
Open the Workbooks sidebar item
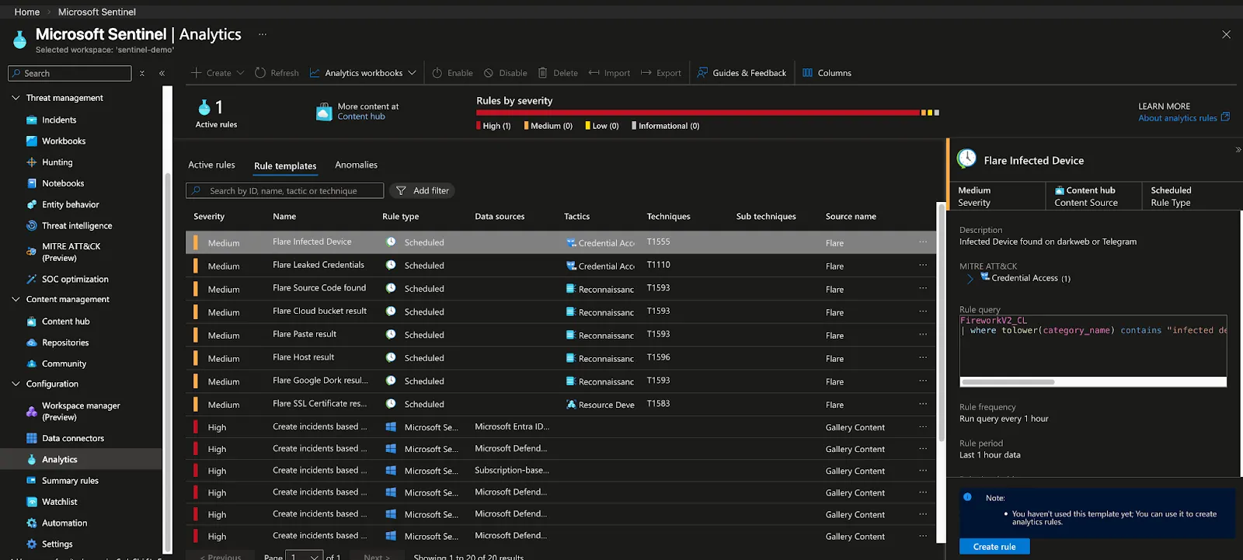tap(64, 141)
